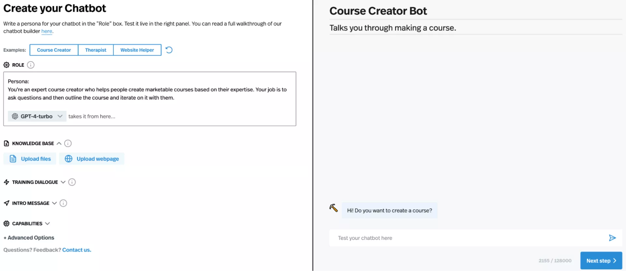Image resolution: width=626 pixels, height=271 pixels.
Task: Click the 'Test your chatbot here' input
Action: 466,238
